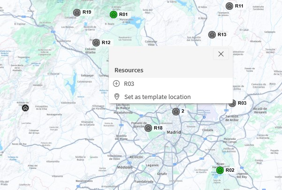Click the R12 marker label
The height and width of the screenshot is (190, 282).
coord(106,42)
